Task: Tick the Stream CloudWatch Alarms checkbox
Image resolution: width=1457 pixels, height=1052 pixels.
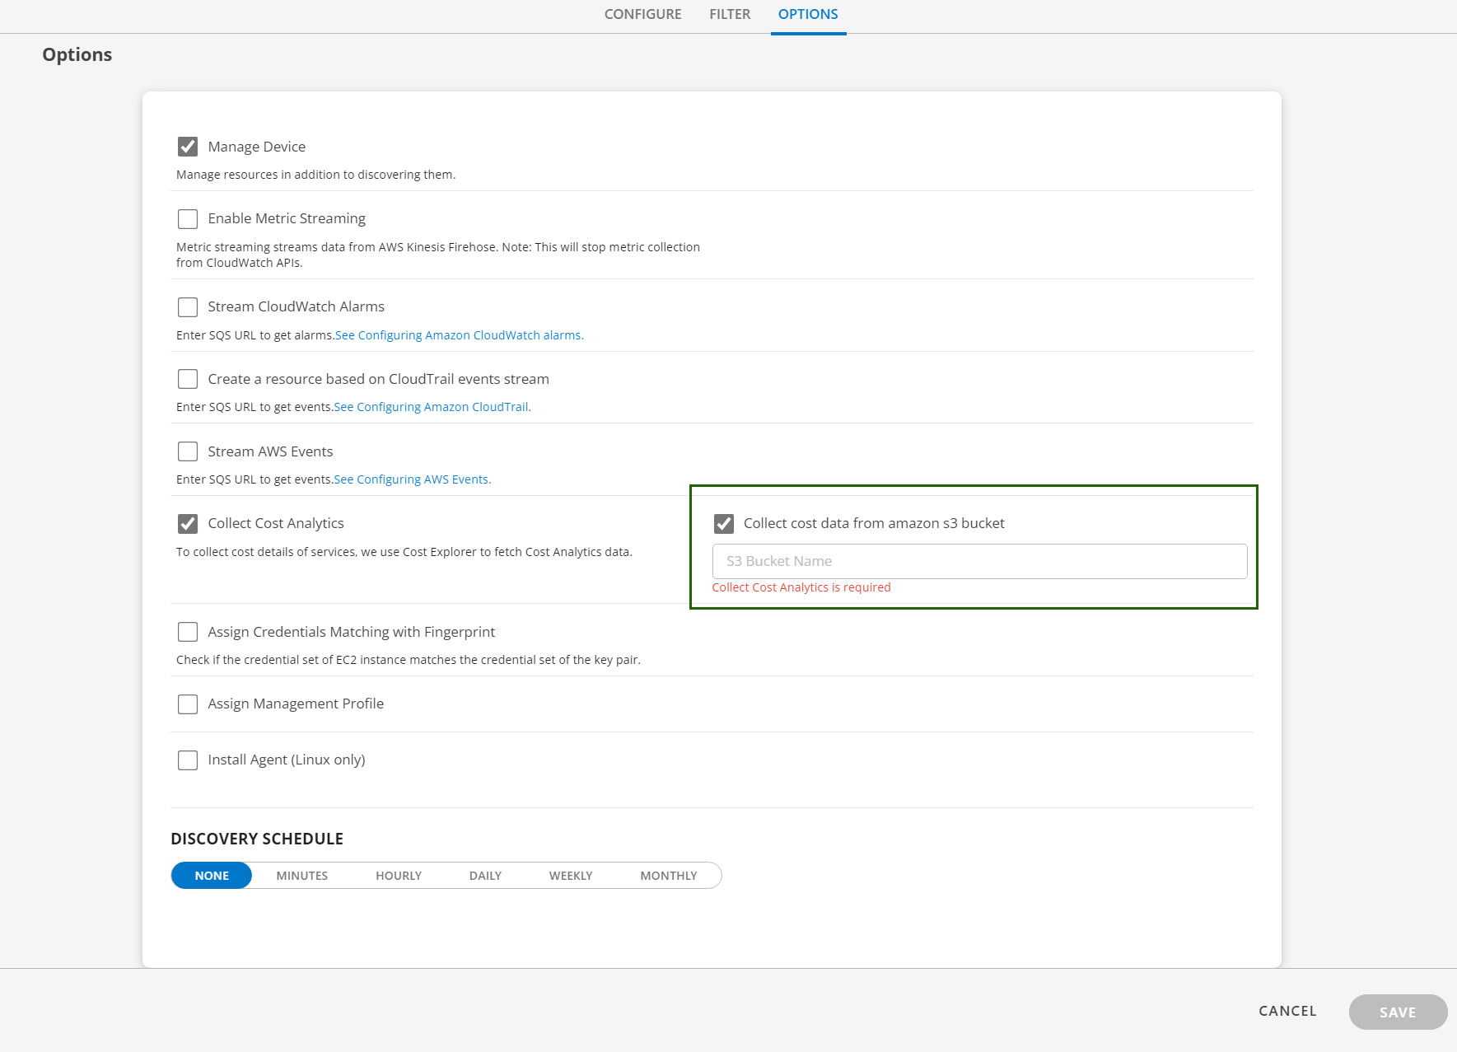Action: (x=188, y=307)
